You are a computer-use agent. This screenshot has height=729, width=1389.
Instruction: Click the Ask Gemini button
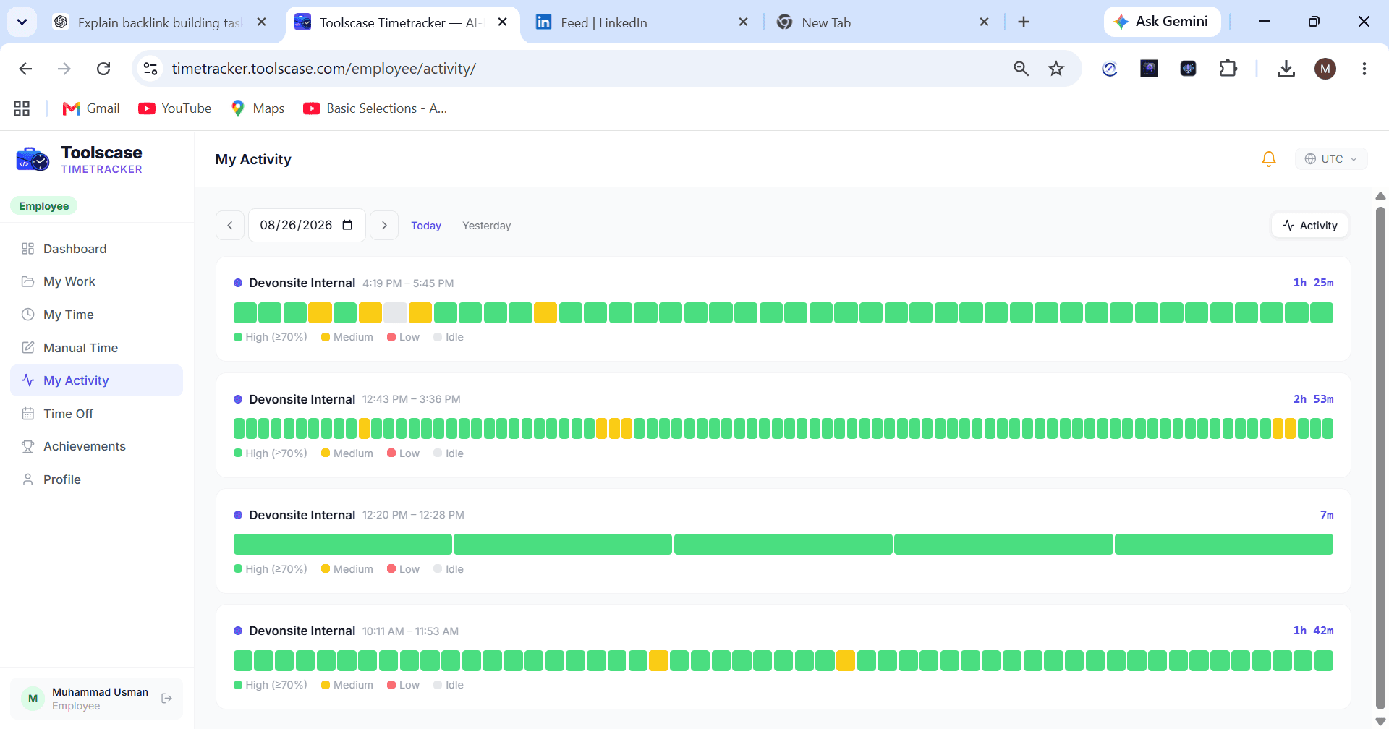click(x=1162, y=22)
